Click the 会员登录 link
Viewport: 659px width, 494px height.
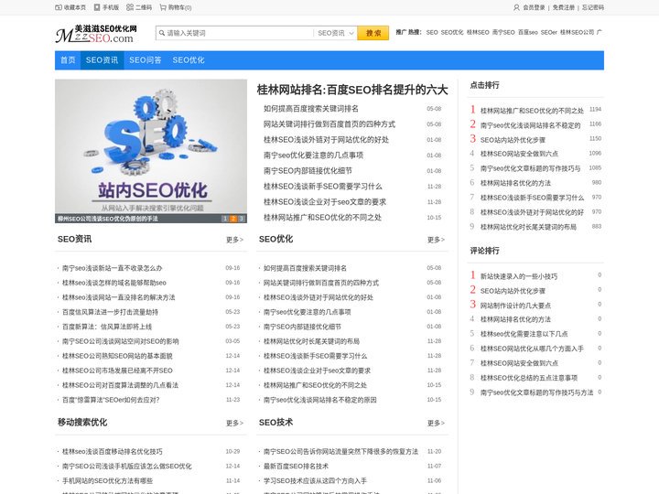coord(534,7)
